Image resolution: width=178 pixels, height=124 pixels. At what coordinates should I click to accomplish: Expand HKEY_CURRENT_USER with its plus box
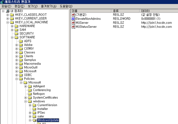[8, 19]
